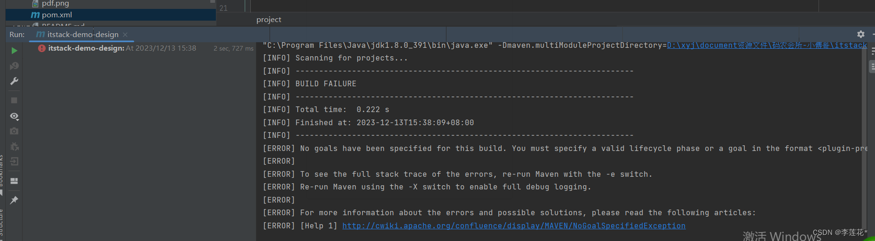Click the file icon of pdf.png

click(x=35, y=4)
